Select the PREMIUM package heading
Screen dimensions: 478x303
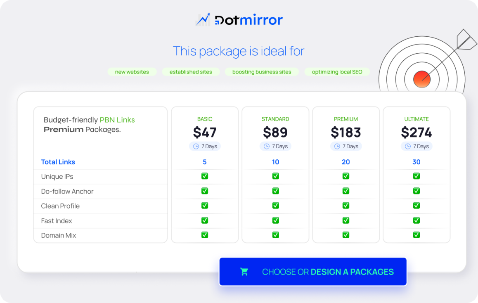[x=345, y=119]
